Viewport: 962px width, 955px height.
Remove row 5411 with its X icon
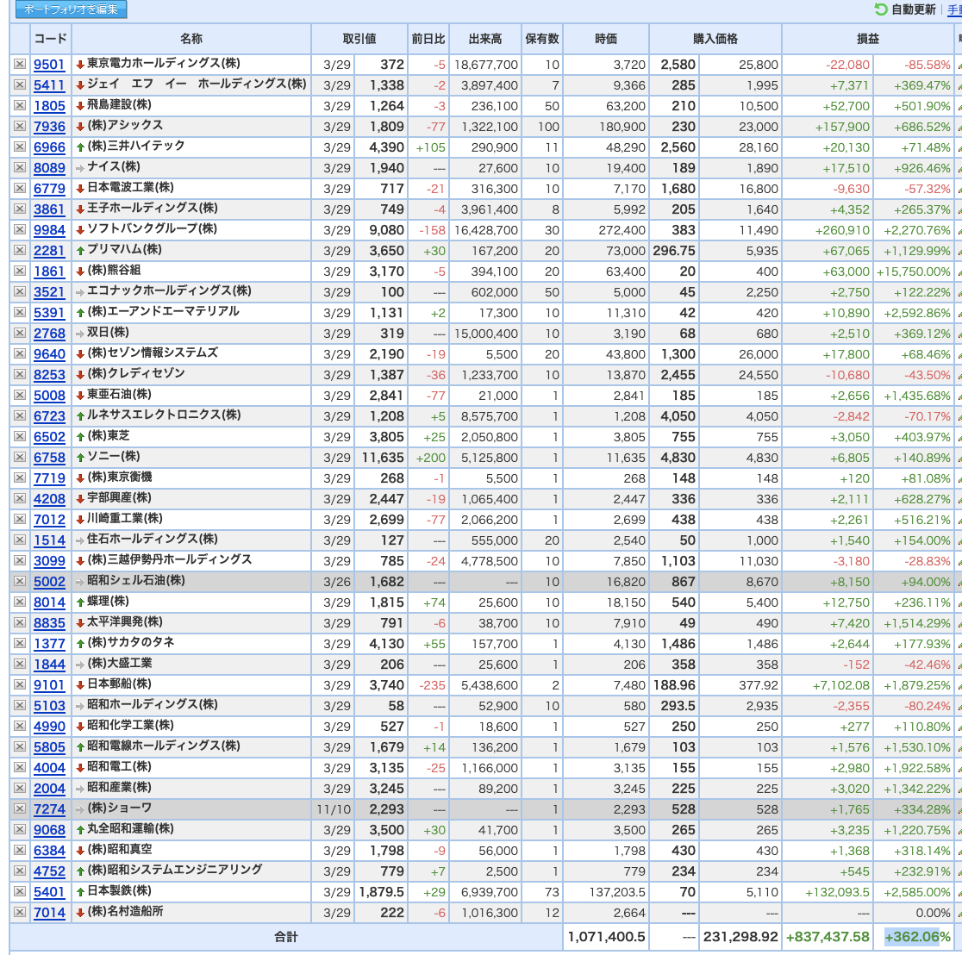tap(20, 85)
